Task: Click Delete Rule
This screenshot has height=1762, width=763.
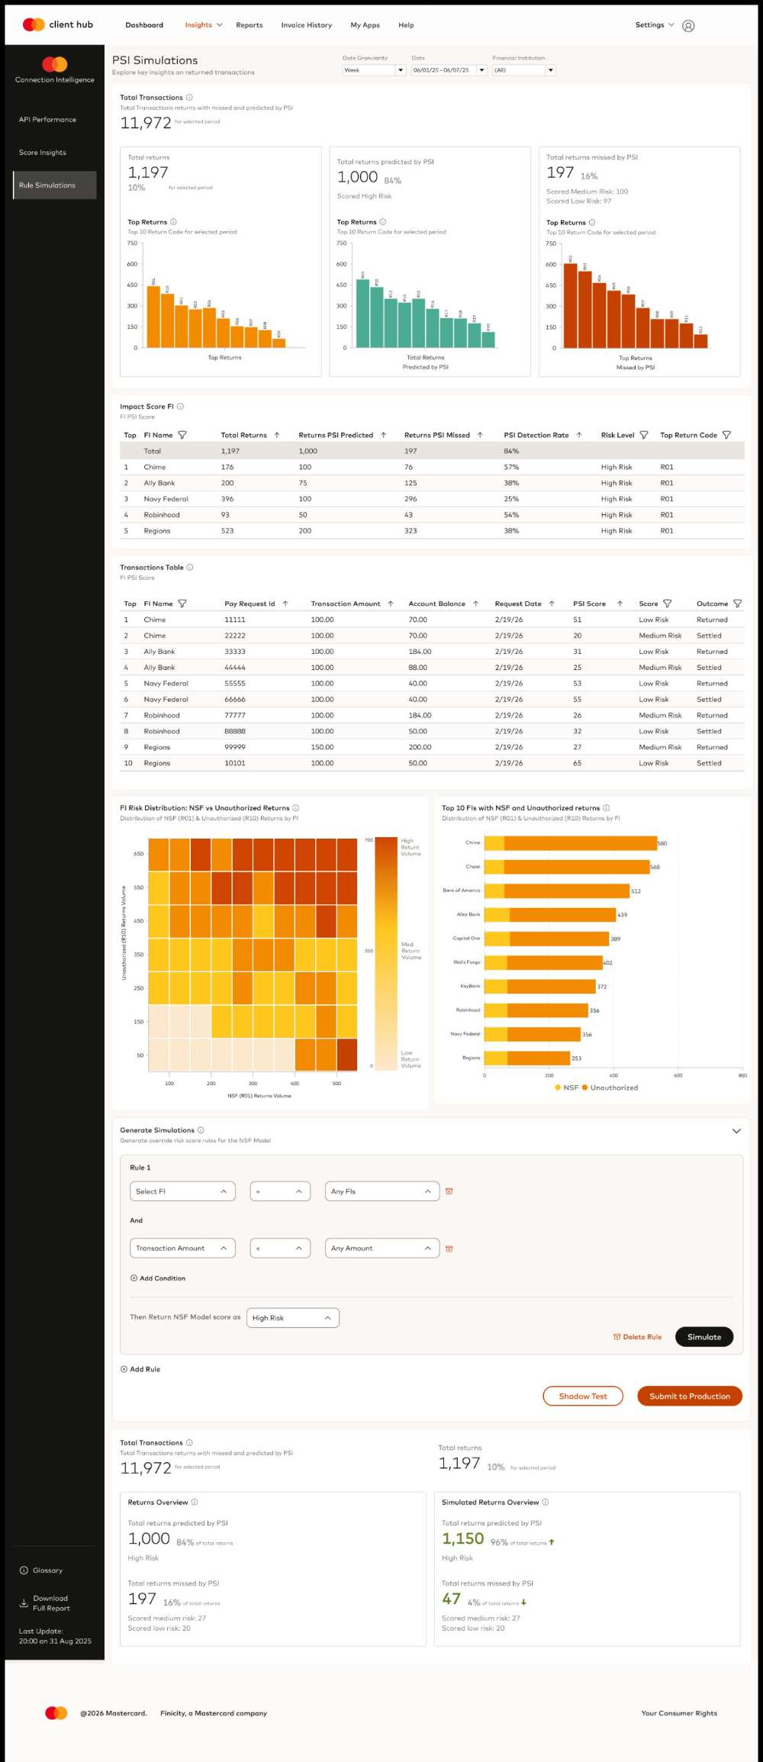Action: tap(638, 1337)
